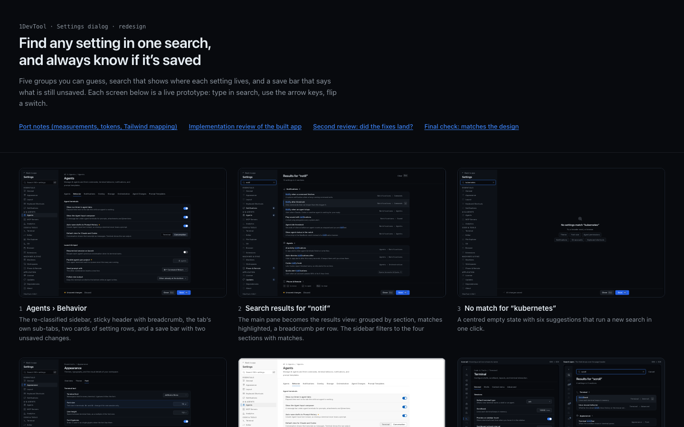The image size is (684, 427).
Task: Open the "scroll" search narrow-layout thumbnail
Action: point(561,392)
